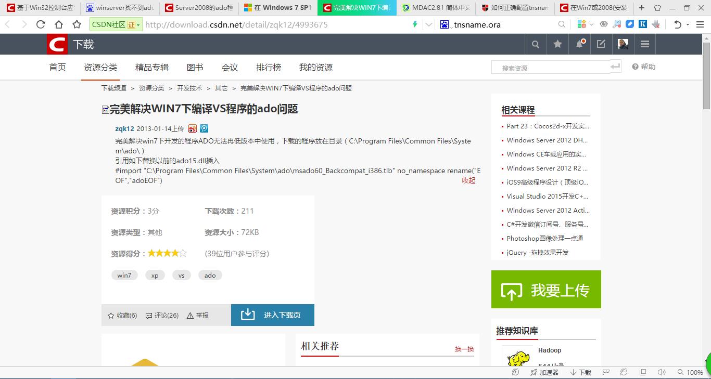This screenshot has height=379, width=711.
Task: Switch to the MDAC2.81 browser tab
Action: [x=436, y=8]
